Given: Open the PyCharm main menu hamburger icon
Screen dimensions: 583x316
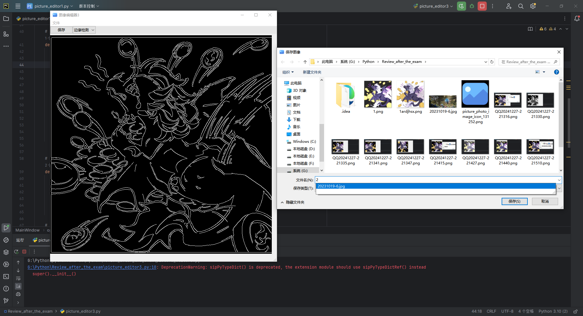Looking at the screenshot, I should [18, 6].
